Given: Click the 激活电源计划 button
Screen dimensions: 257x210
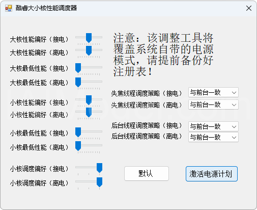Looking at the screenshot, I should click(212, 174).
